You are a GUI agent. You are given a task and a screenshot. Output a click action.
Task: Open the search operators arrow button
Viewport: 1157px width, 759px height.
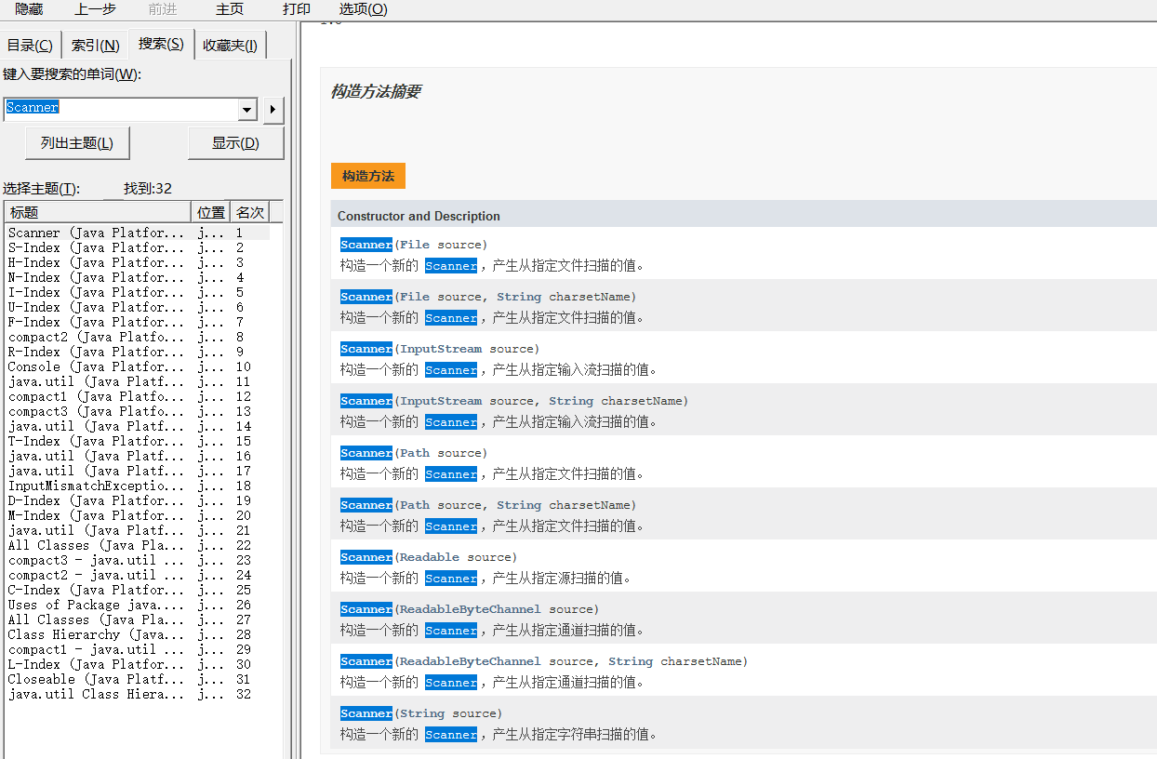pyautogui.click(x=273, y=110)
